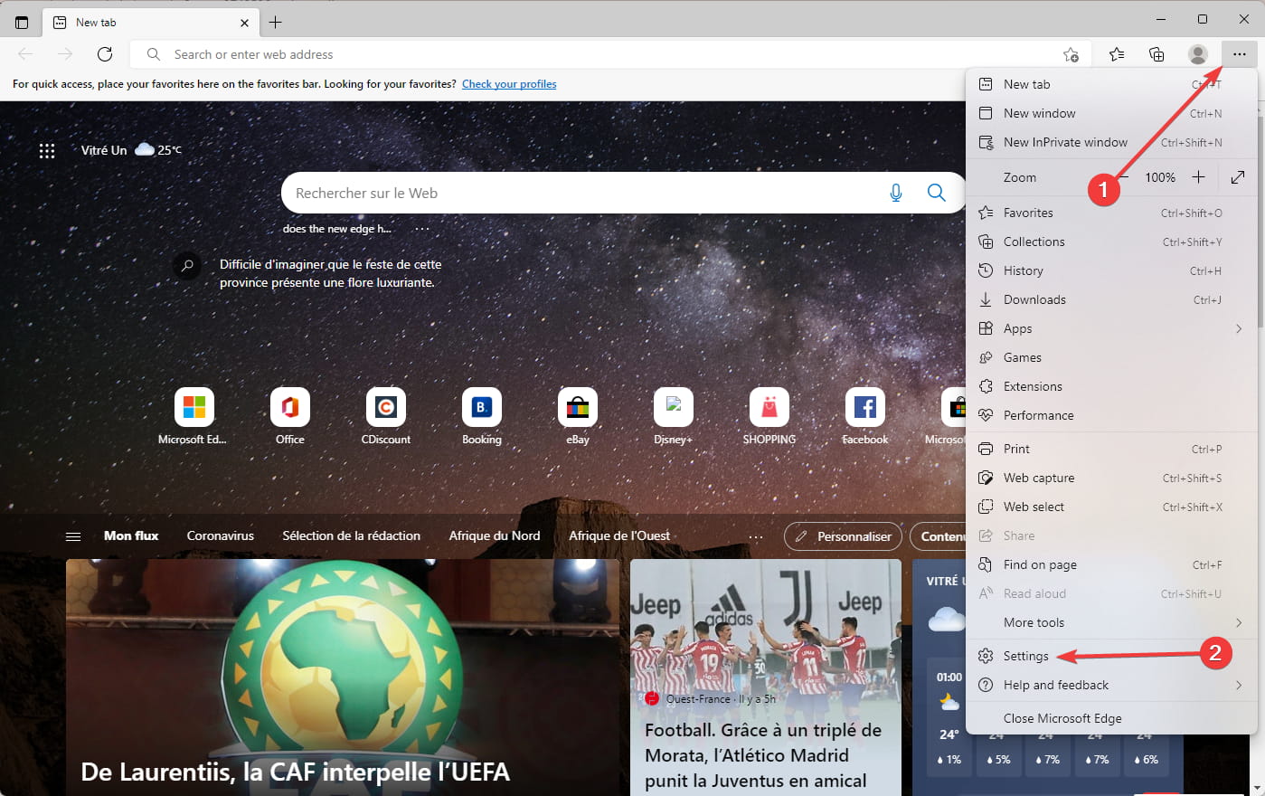Click the Personnaliser button

pos(843,536)
